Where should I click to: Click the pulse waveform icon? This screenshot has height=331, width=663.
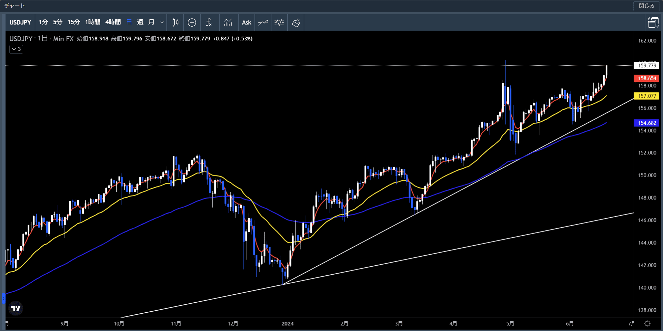click(279, 22)
